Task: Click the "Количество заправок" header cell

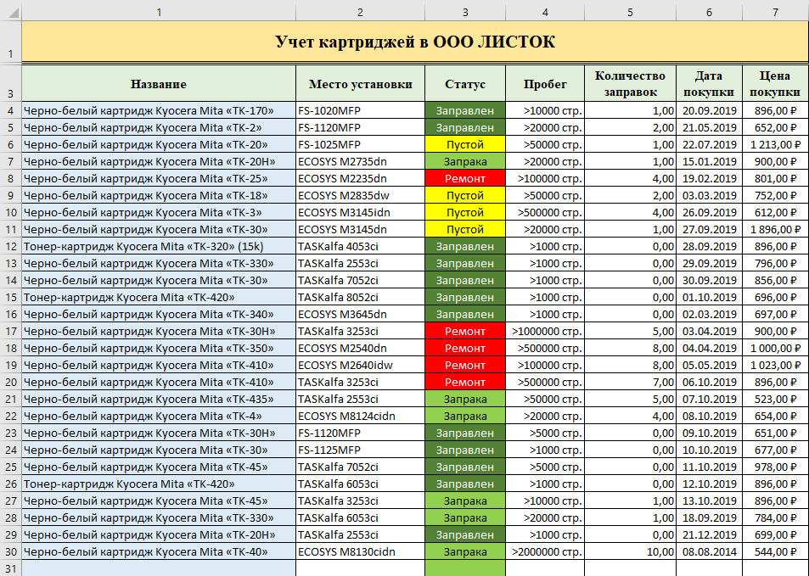Action: pos(630,84)
